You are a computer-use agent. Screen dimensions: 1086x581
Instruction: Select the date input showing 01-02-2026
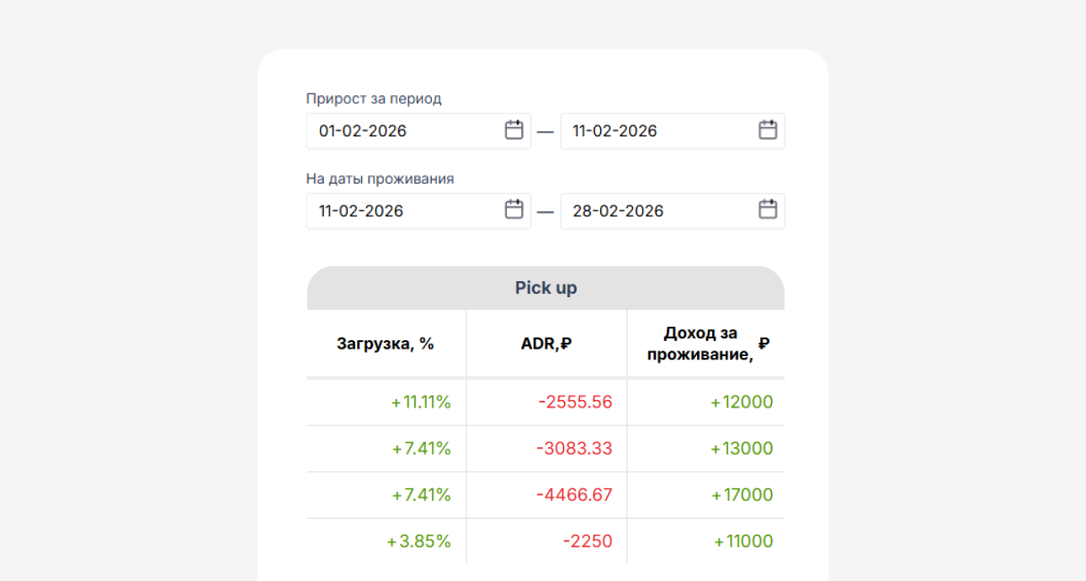point(396,131)
